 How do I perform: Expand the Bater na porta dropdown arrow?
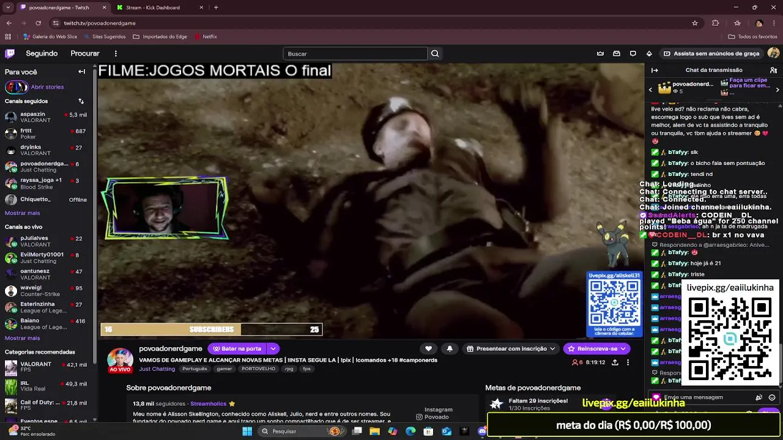273,348
